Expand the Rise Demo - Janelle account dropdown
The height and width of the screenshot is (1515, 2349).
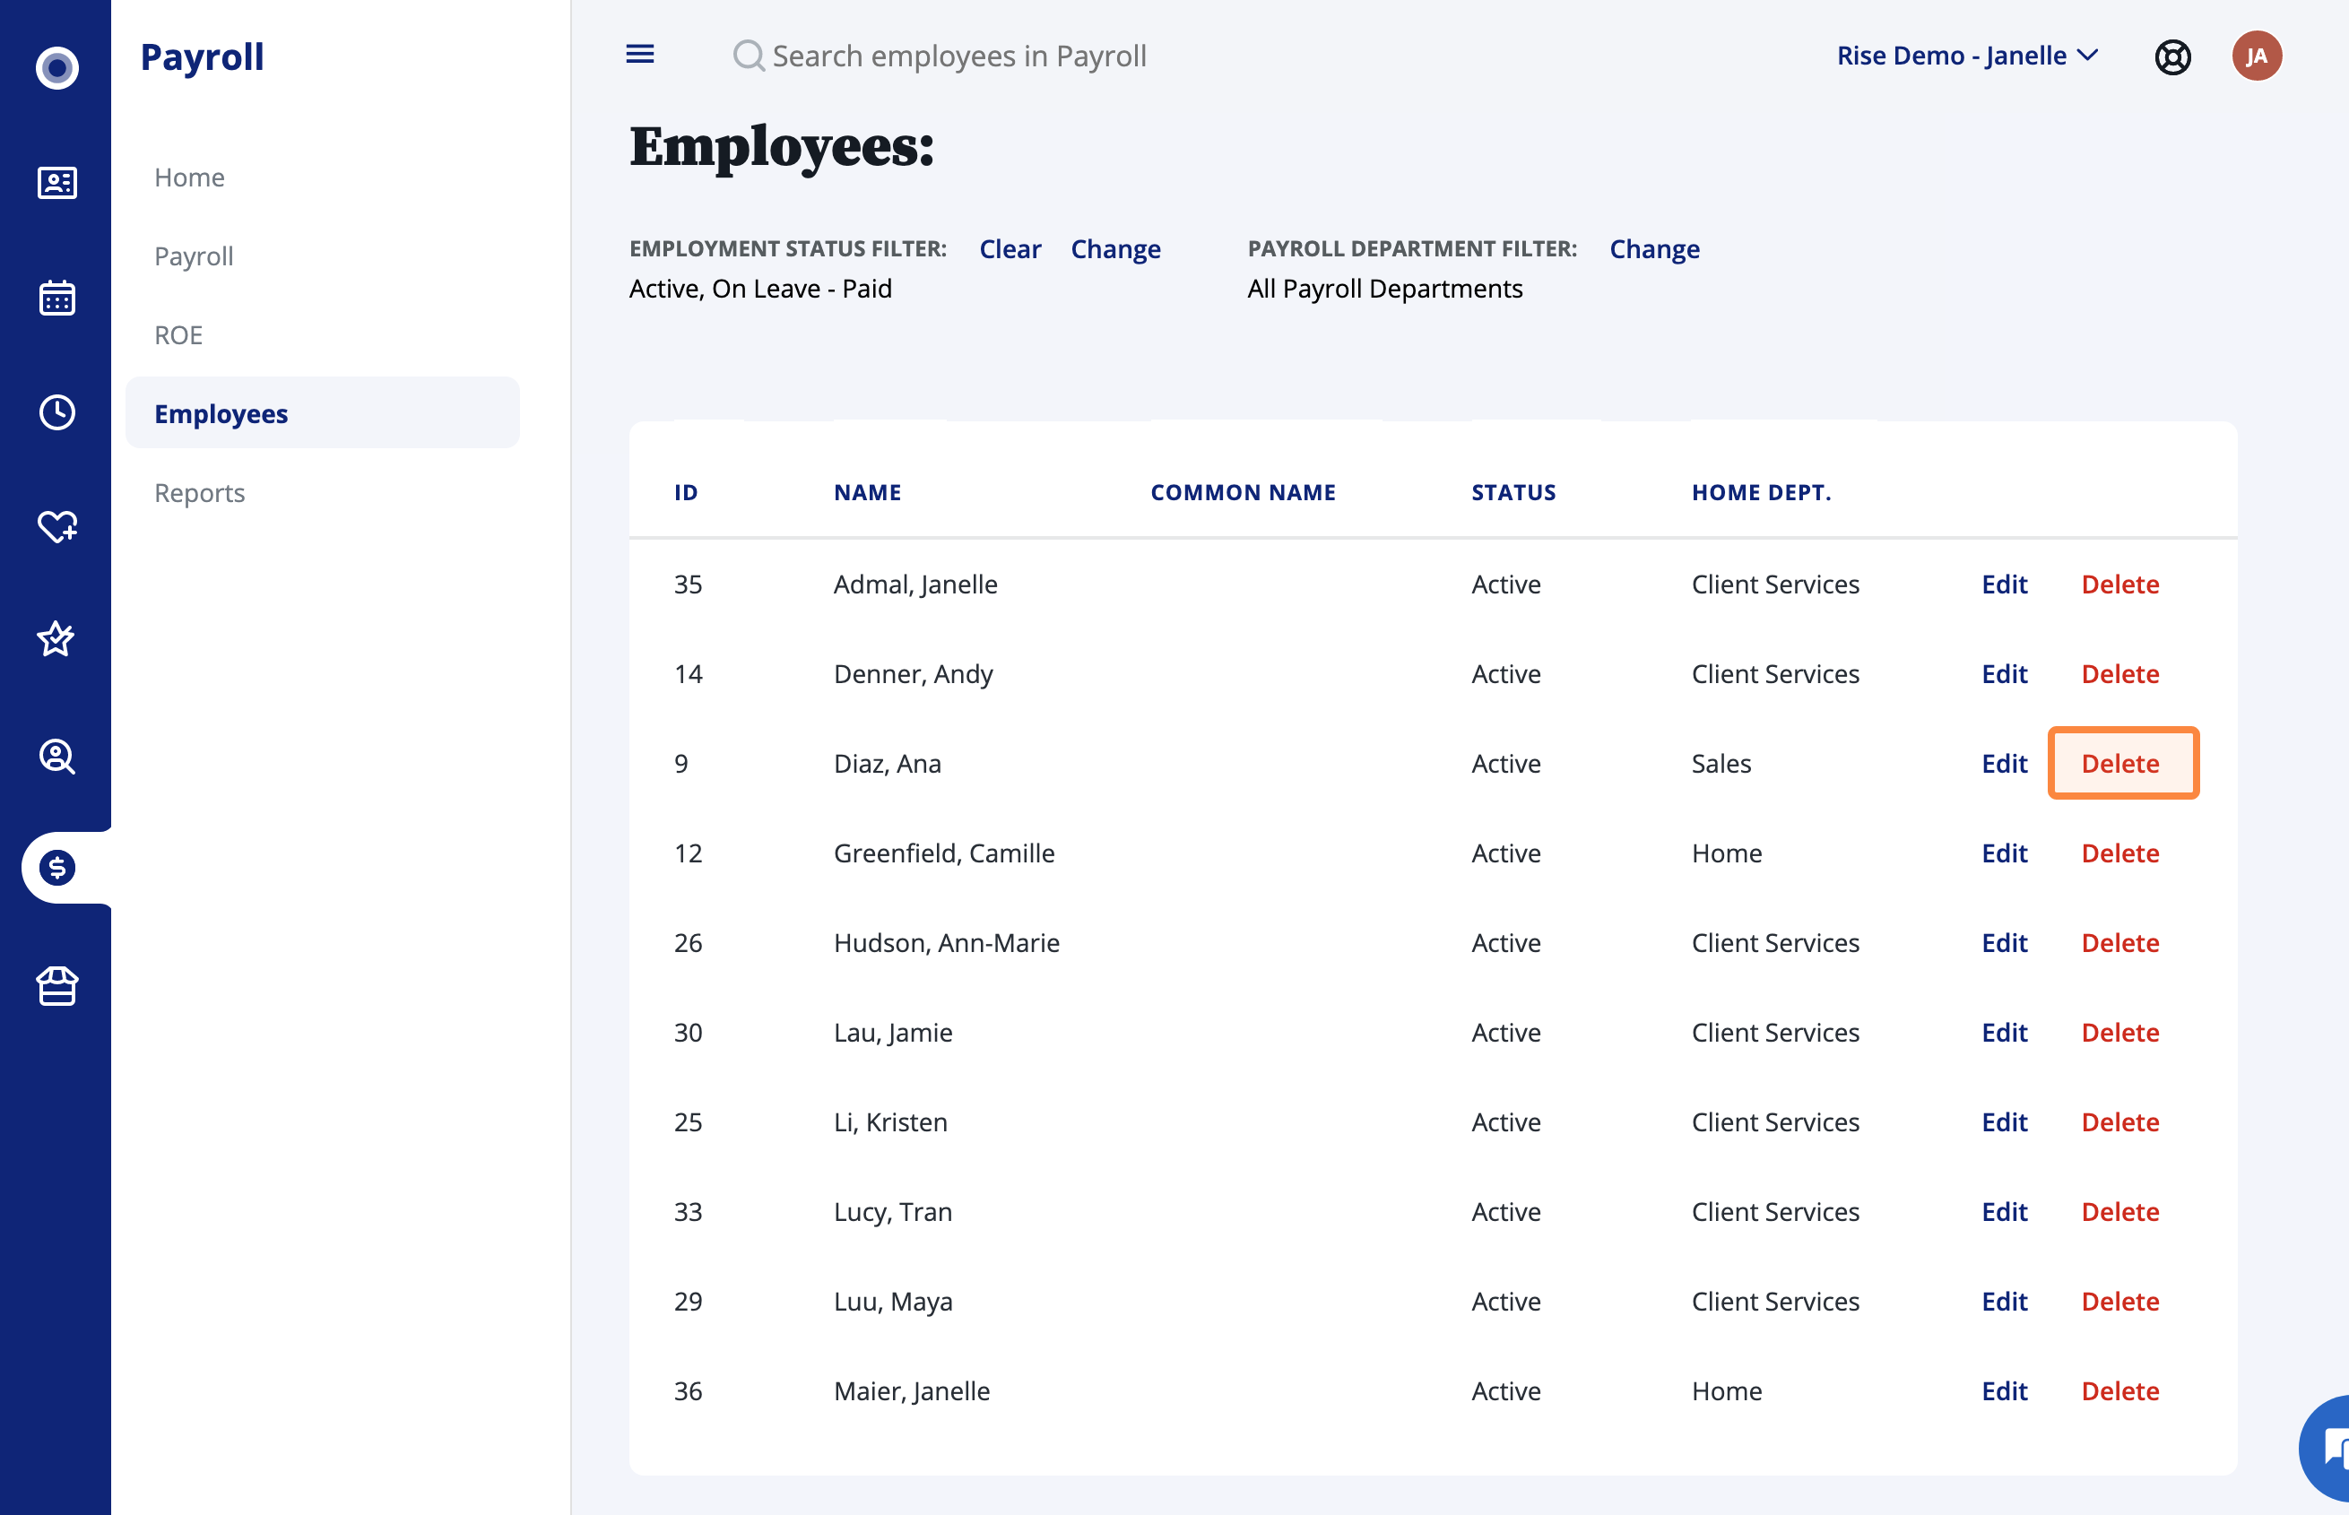pyautogui.click(x=1967, y=56)
